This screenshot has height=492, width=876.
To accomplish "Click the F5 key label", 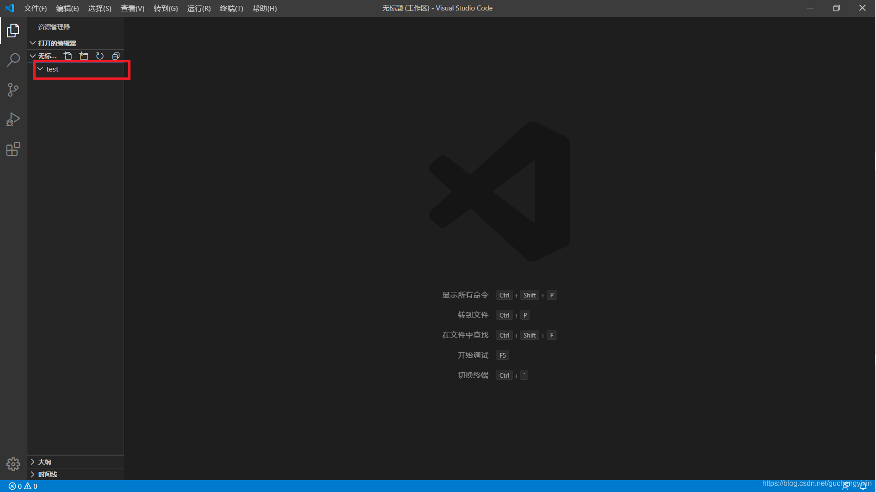I will [502, 355].
